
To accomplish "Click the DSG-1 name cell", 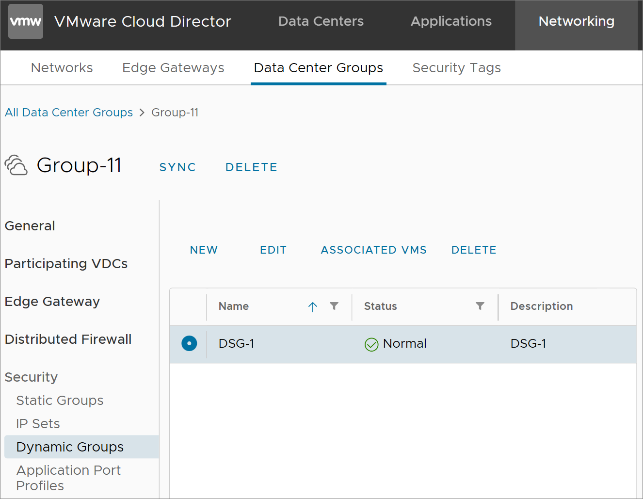I will click(237, 344).
